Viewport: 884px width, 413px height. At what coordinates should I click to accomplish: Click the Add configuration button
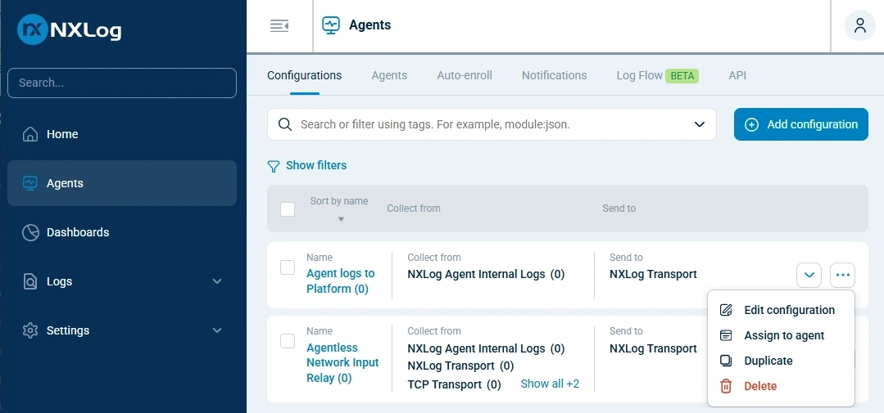(x=800, y=124)
